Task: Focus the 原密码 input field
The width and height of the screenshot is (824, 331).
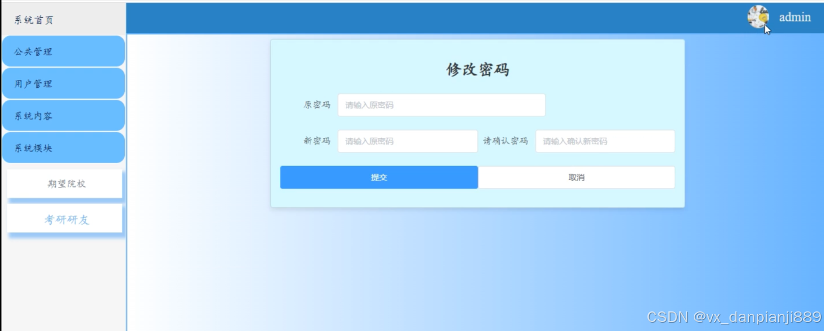Action: pos(442,105)
